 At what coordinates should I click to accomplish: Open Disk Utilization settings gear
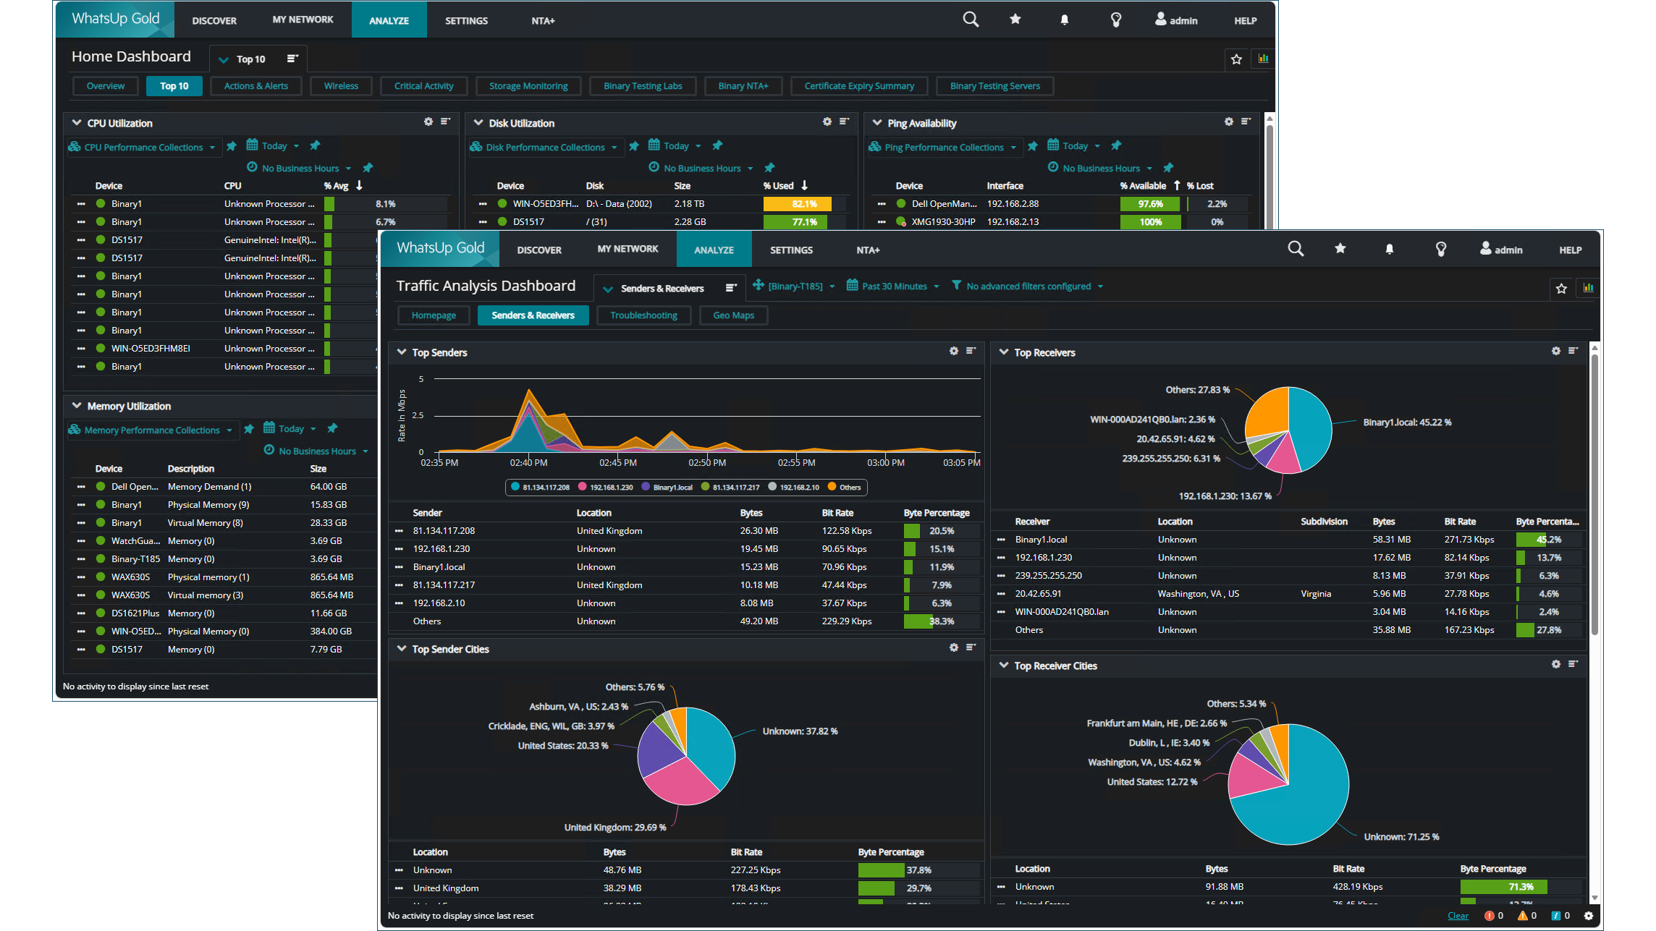(827, 122)
